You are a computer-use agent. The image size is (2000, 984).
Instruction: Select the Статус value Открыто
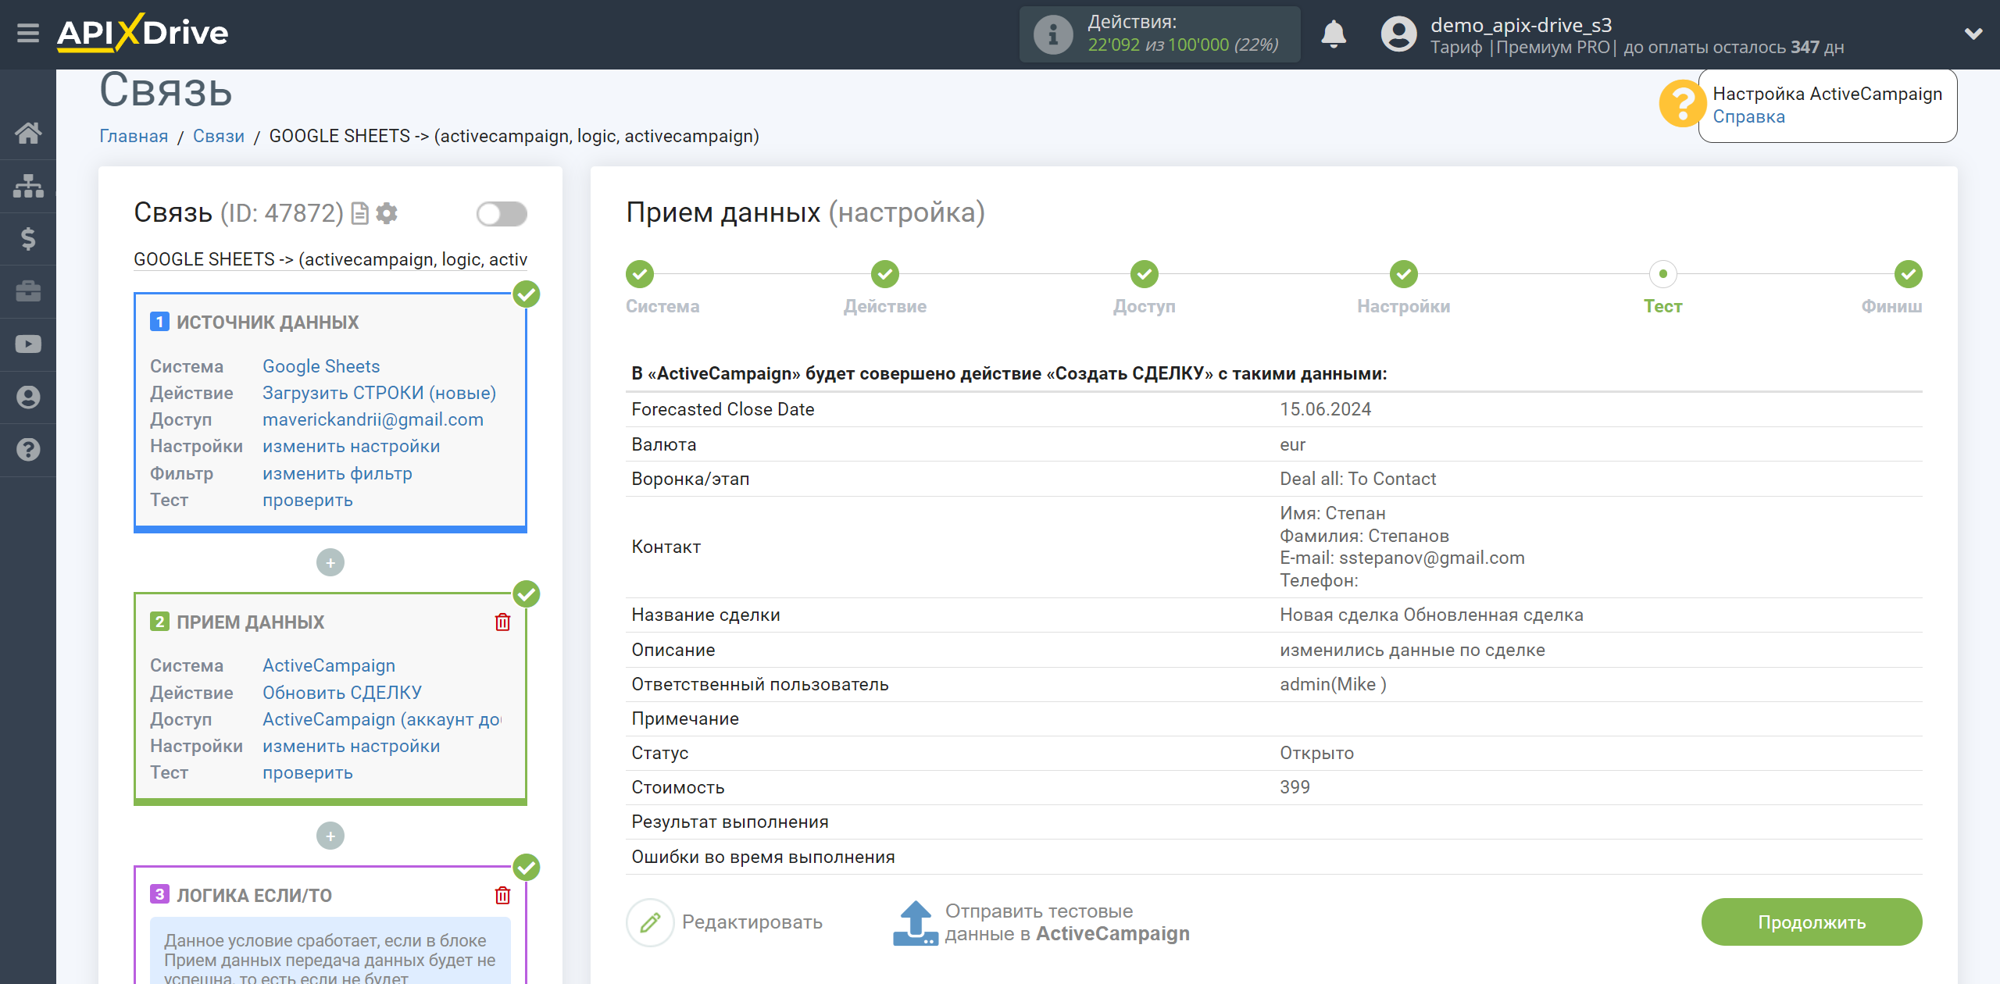point(1316,753)
